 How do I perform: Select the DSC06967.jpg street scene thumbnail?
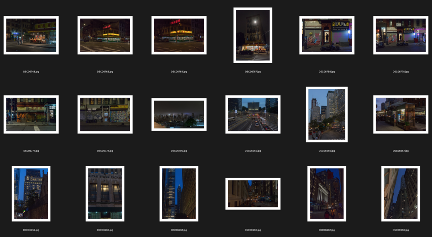pyautogui.click(x=327, y=194)
